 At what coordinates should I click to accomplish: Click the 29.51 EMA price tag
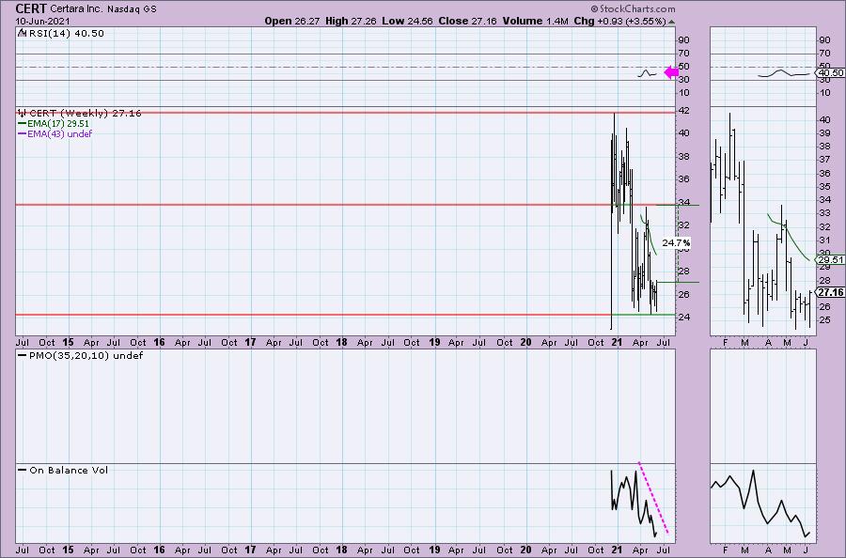[x=830, y=260]
